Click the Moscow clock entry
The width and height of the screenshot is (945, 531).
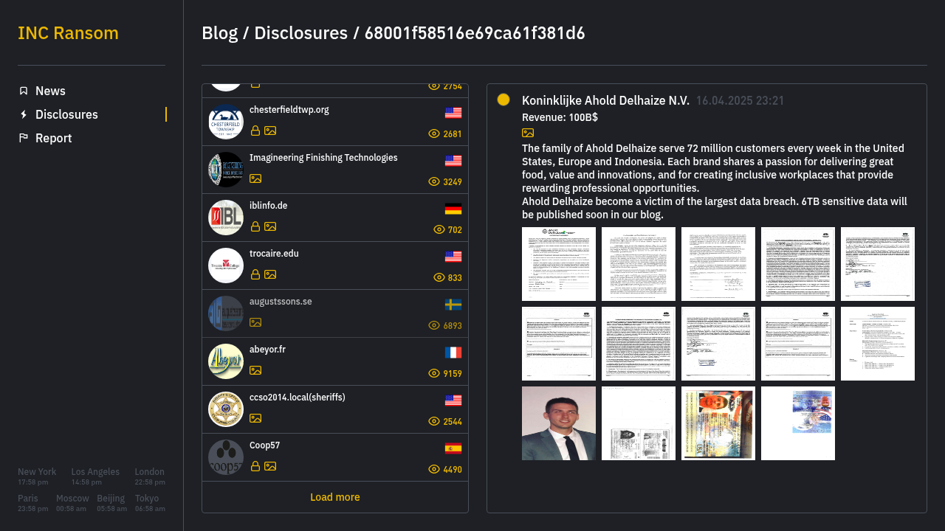pos(72,503)
